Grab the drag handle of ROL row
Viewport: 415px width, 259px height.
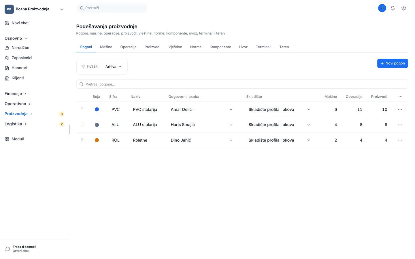pos(82,140)
